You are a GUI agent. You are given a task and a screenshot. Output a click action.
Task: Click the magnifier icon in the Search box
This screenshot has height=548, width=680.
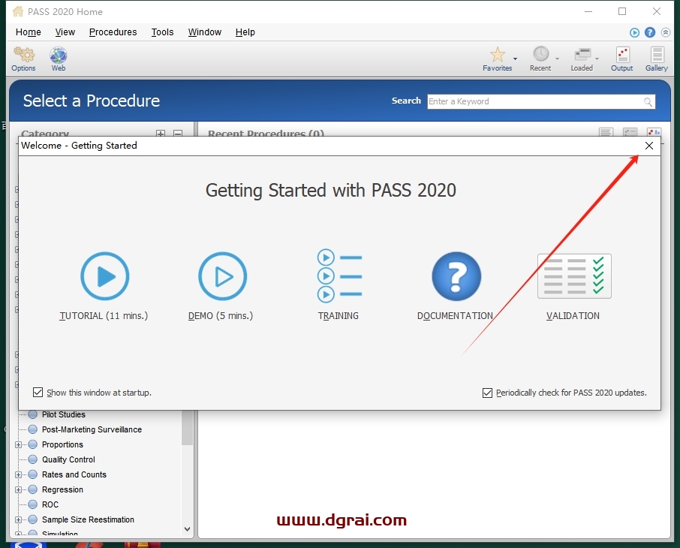pyautogui.click(x=648, y=102)
